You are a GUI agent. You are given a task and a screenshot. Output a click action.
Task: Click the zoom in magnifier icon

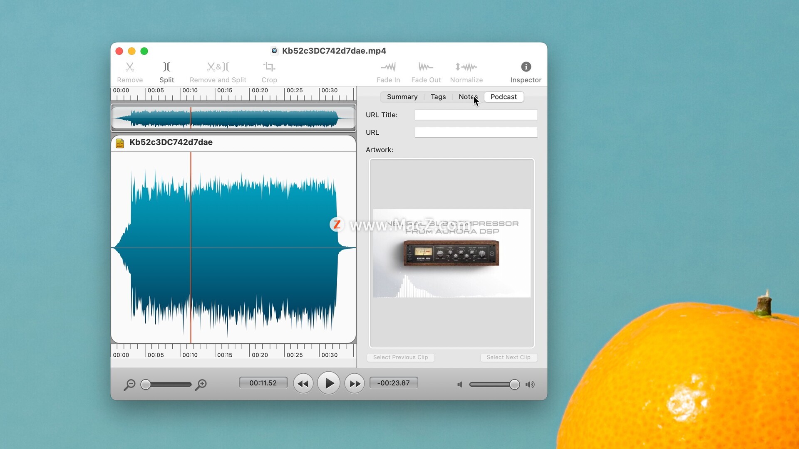[x=201, y=385]
